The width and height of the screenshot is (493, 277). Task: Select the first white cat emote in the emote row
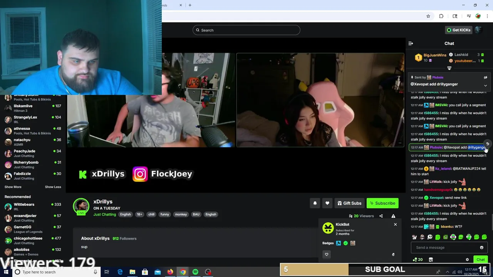coord(414,237)
